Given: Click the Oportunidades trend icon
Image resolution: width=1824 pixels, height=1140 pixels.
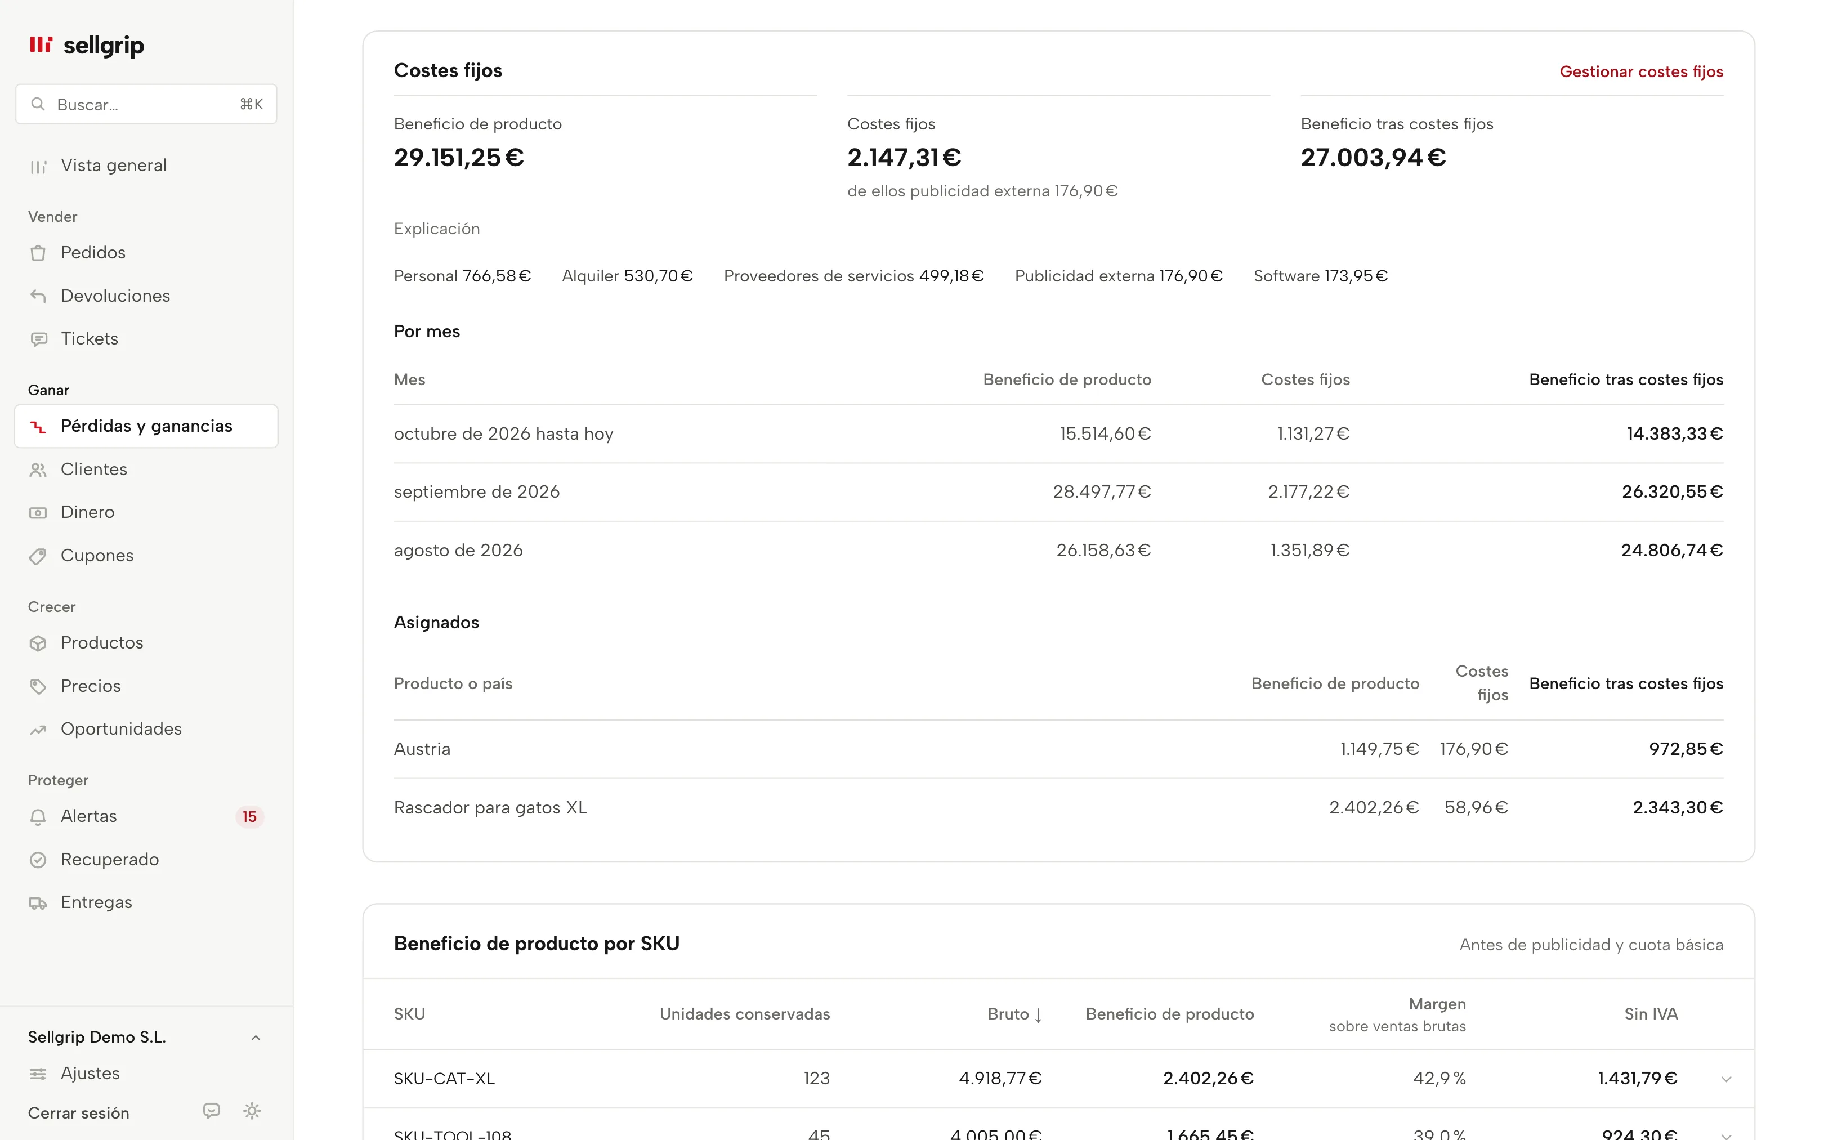Looking at the screenshot, I should point(38,730).
